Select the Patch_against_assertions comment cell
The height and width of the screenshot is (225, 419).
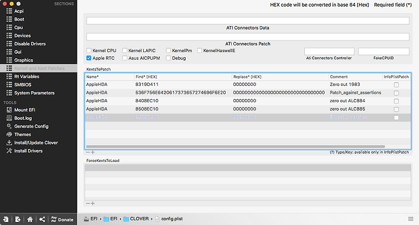pos(356,93)
